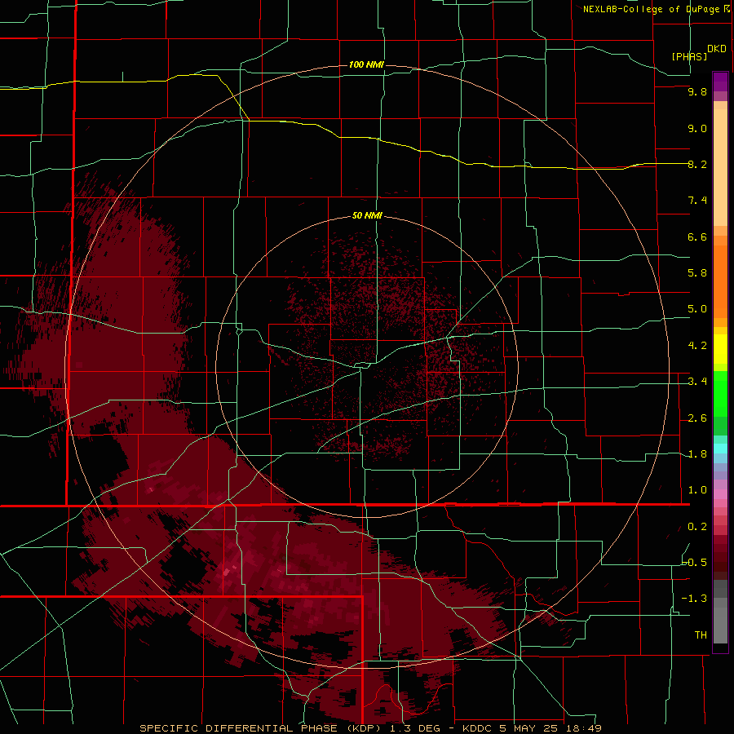Select the 3.4 scale label

[x=697, y=382]
